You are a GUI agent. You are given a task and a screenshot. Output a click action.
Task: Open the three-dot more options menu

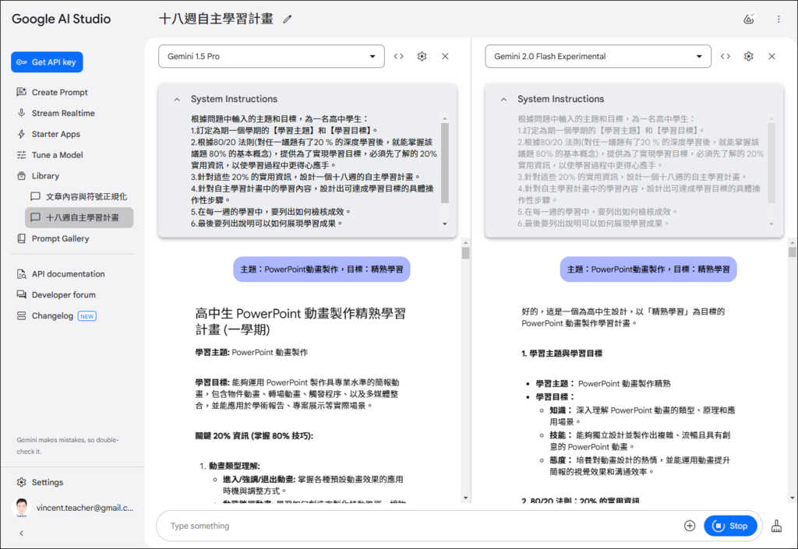779,19
